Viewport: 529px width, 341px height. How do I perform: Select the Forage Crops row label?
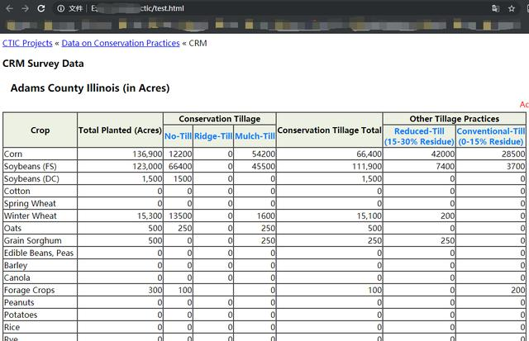30,290
